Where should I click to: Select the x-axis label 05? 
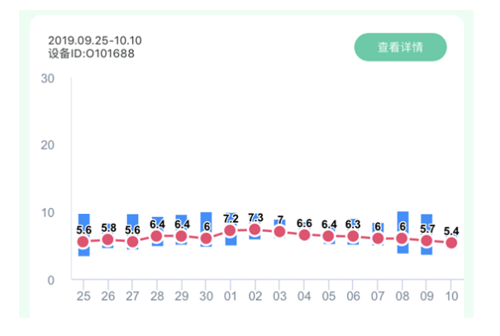coord(329,296)
